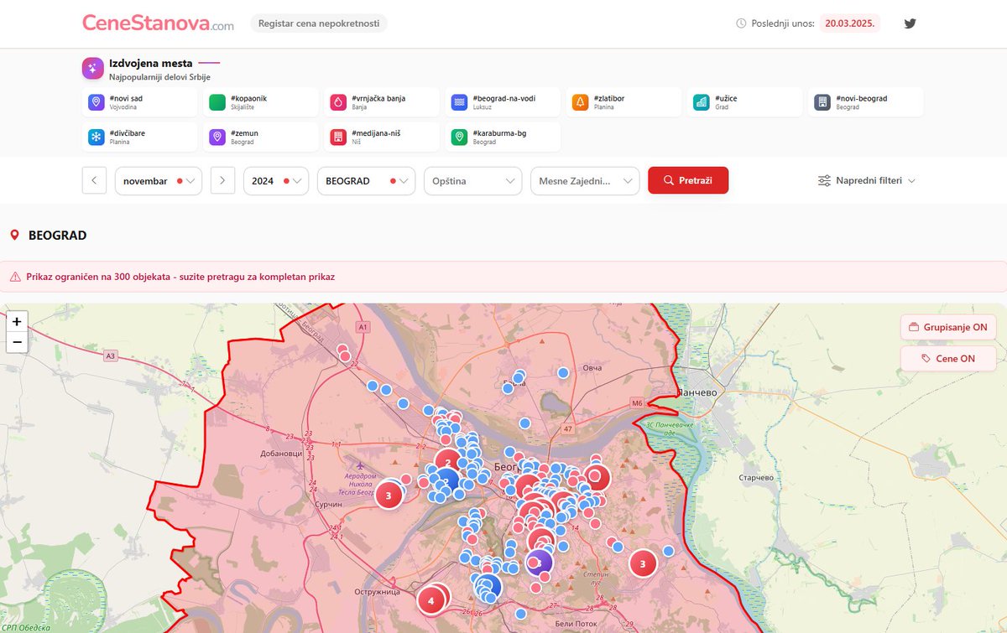The width and height of the screenshot is (1007, 633).
Task: Toggle Grupisanje ON clustering button
Action: (948, 327)
